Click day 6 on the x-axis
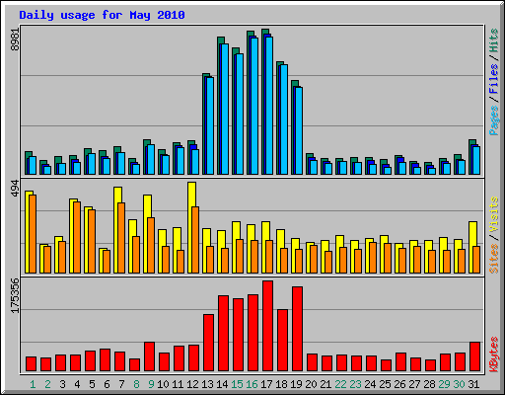 (x=107, y=384)
